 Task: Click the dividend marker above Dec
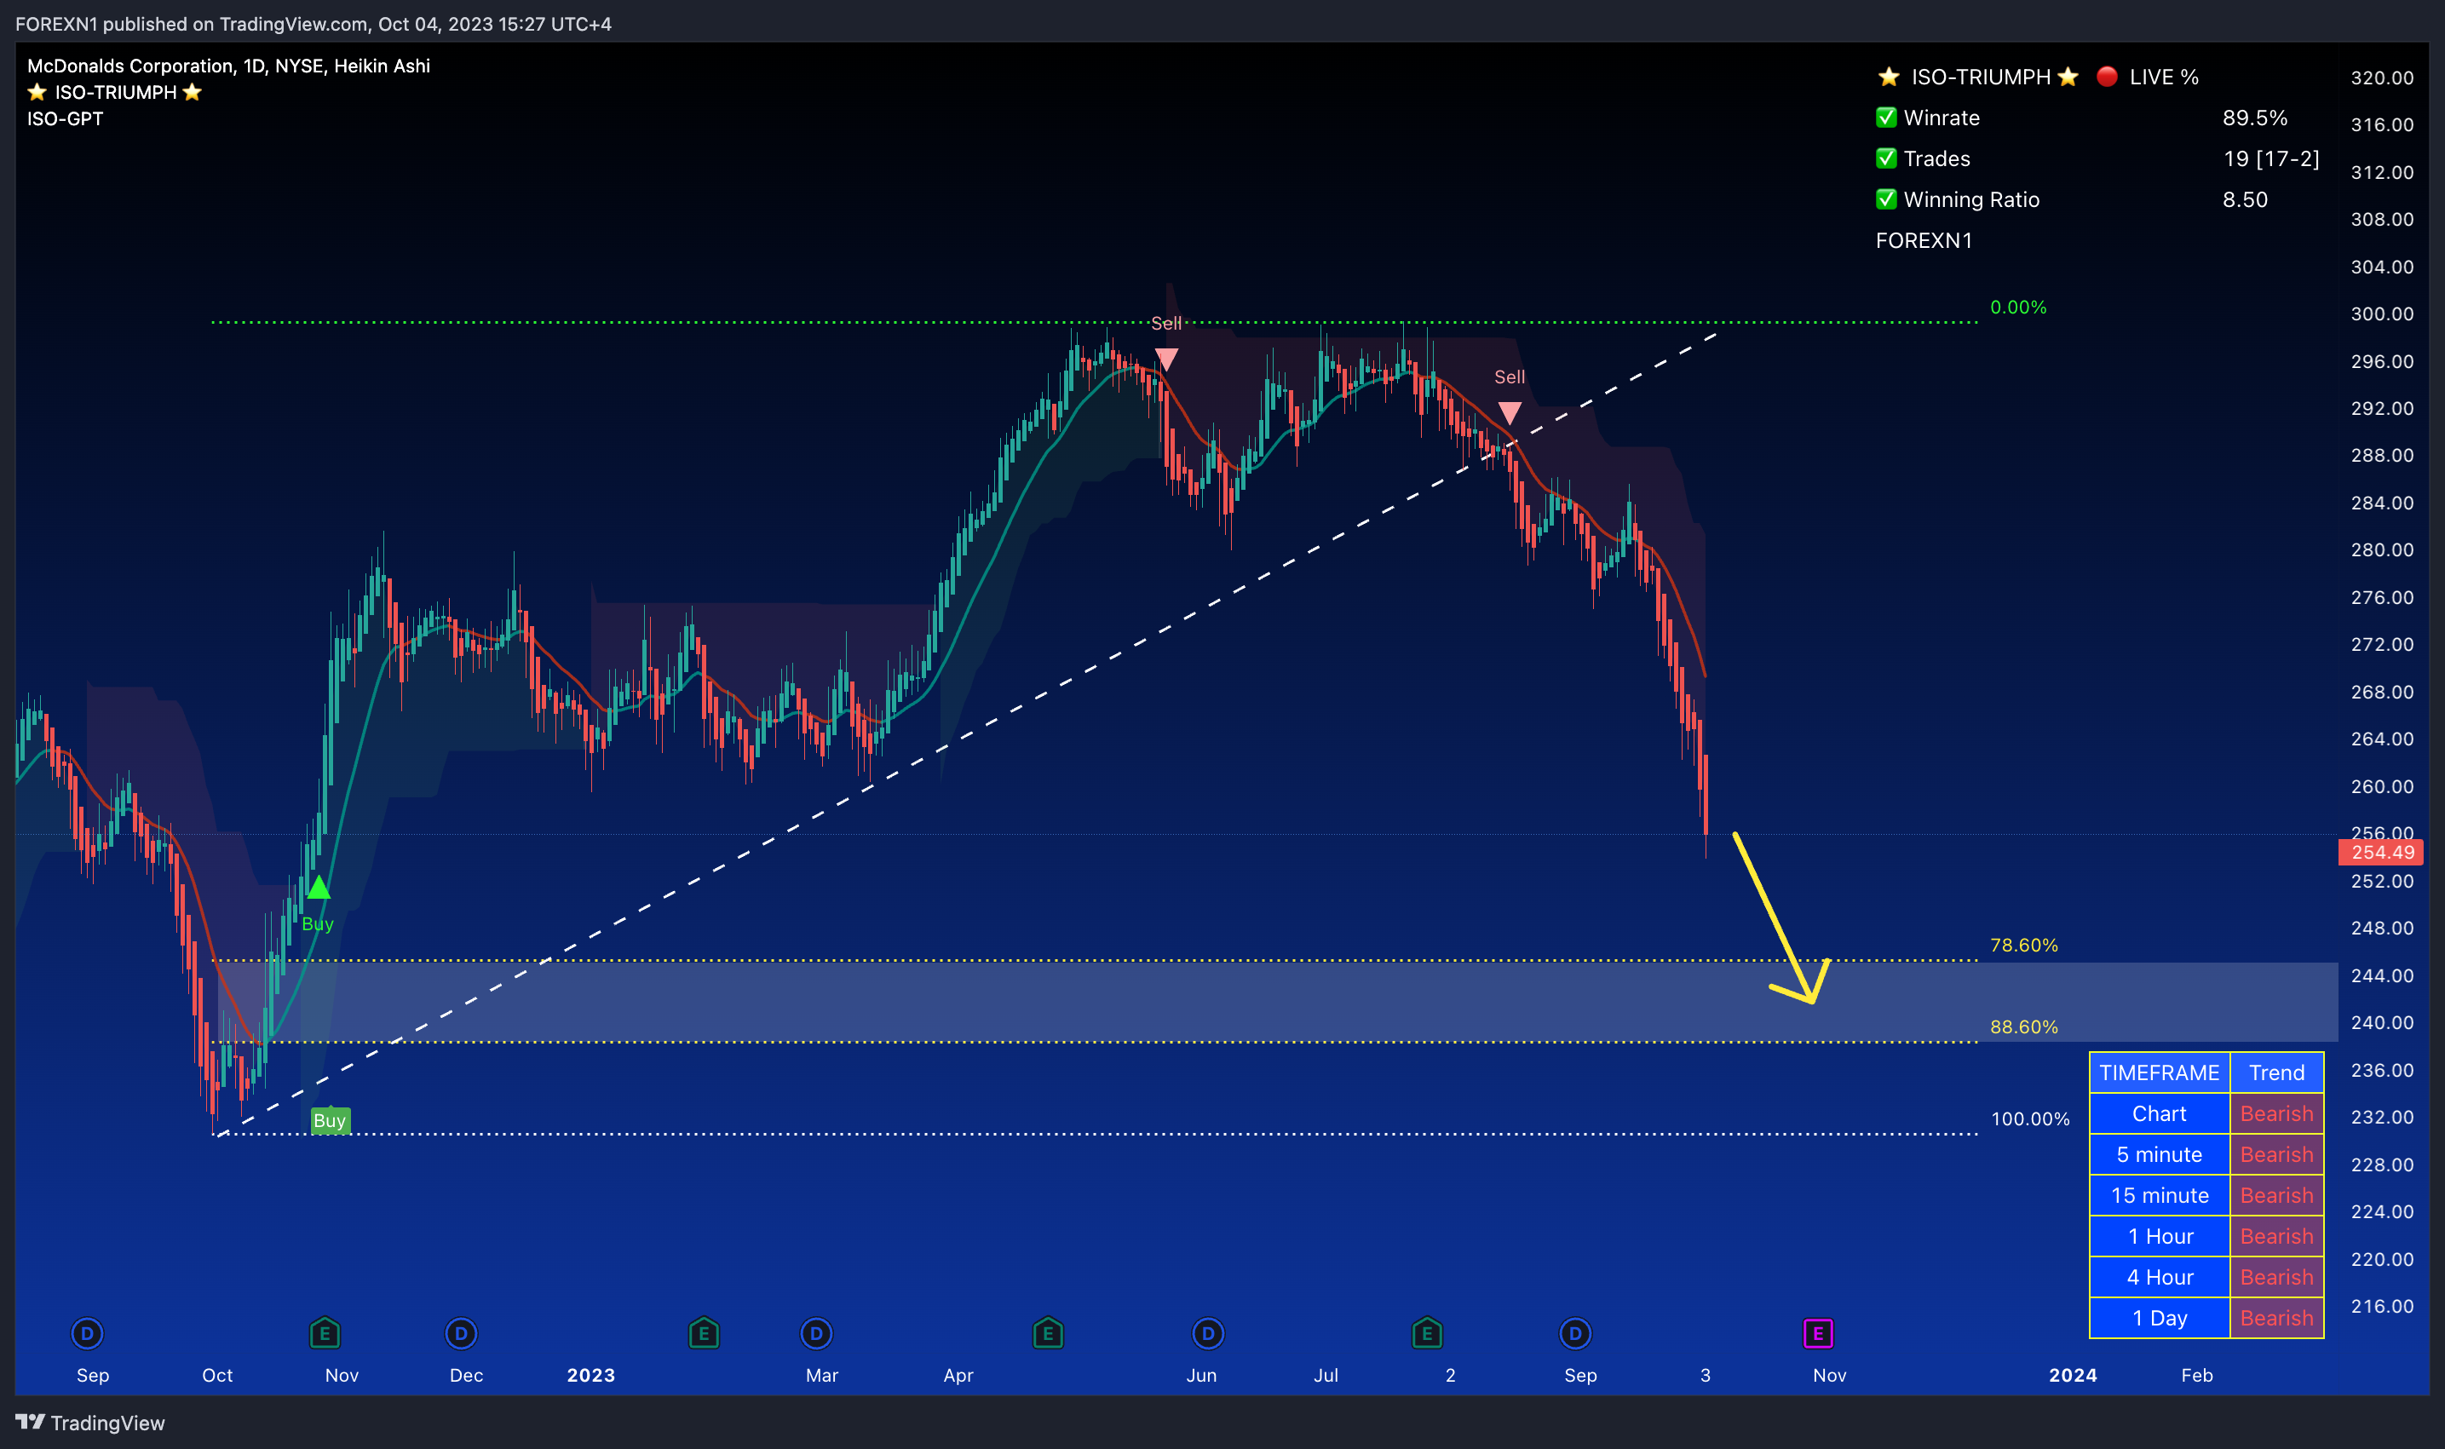tap(461, 1333)
